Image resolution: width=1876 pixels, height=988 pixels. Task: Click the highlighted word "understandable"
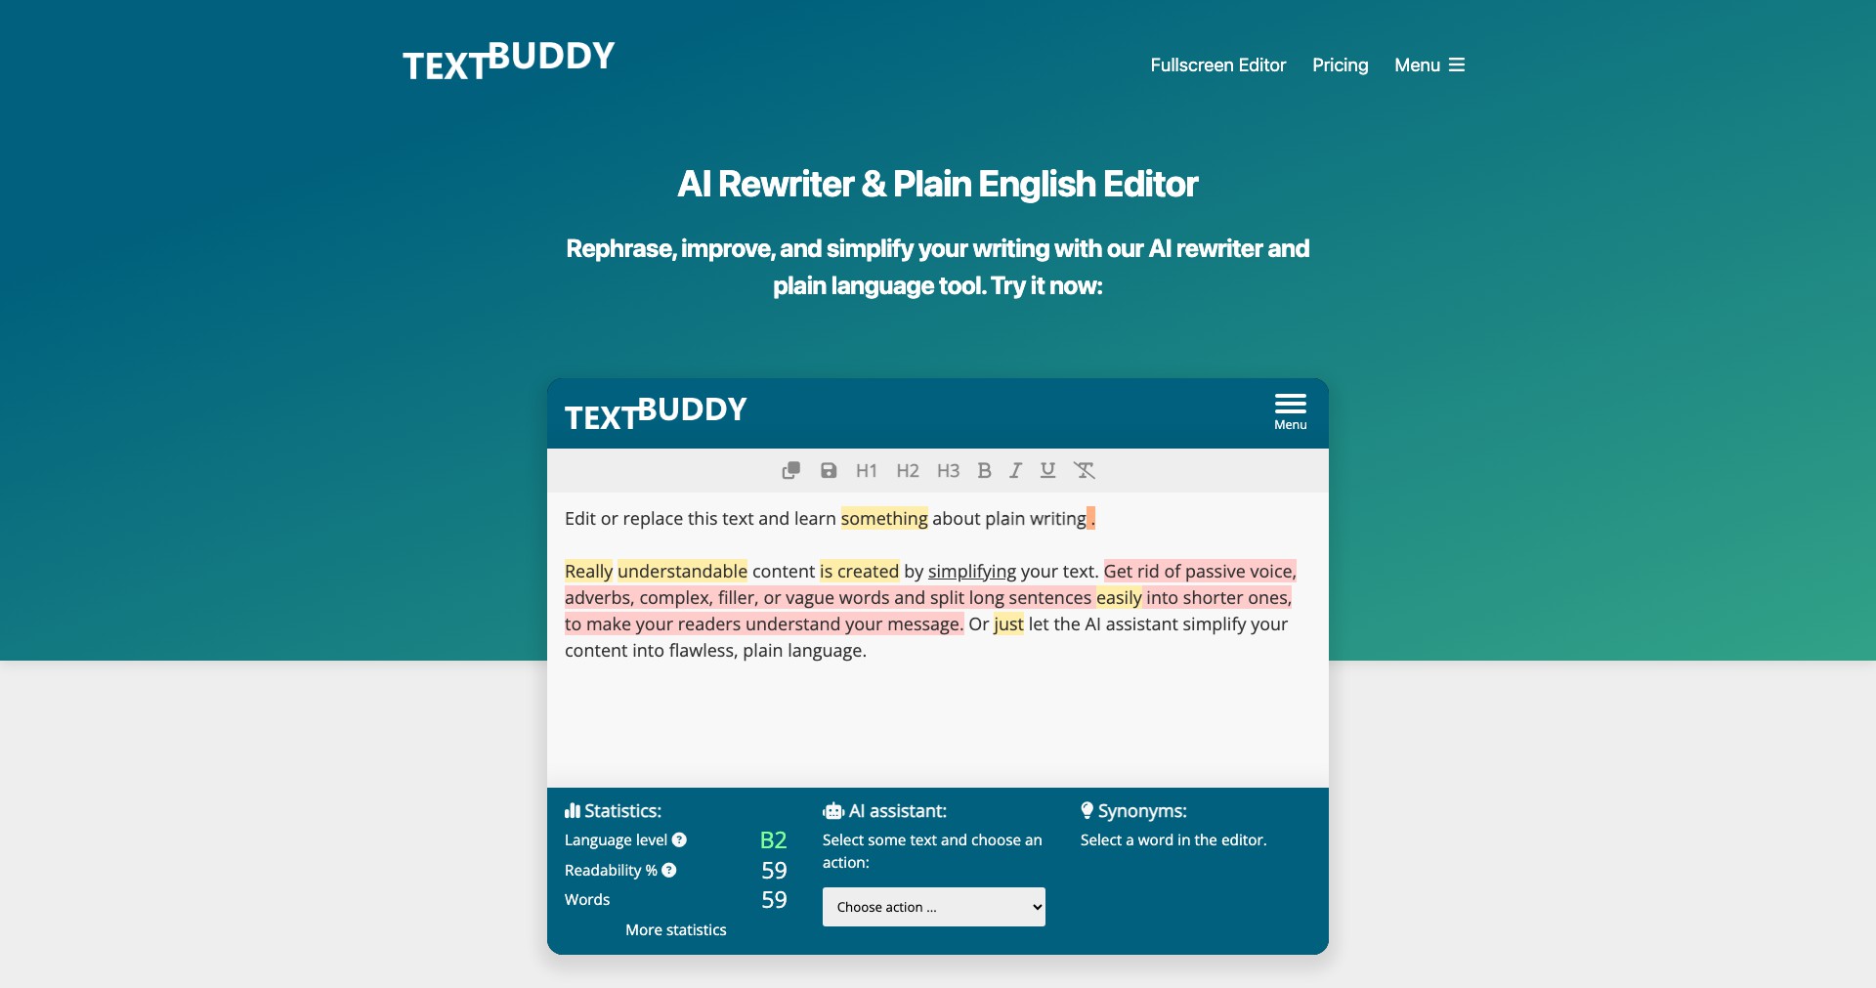(x=682, y=572)
